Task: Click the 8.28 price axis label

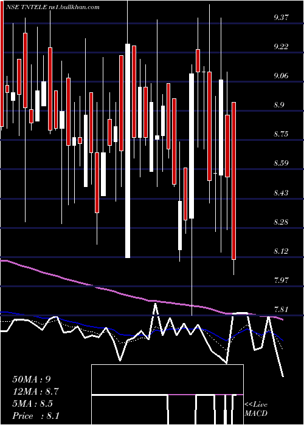Action: [281, 222]
